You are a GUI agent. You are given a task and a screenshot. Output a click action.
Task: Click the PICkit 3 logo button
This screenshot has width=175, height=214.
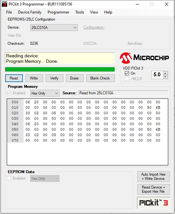pos(154,203)
